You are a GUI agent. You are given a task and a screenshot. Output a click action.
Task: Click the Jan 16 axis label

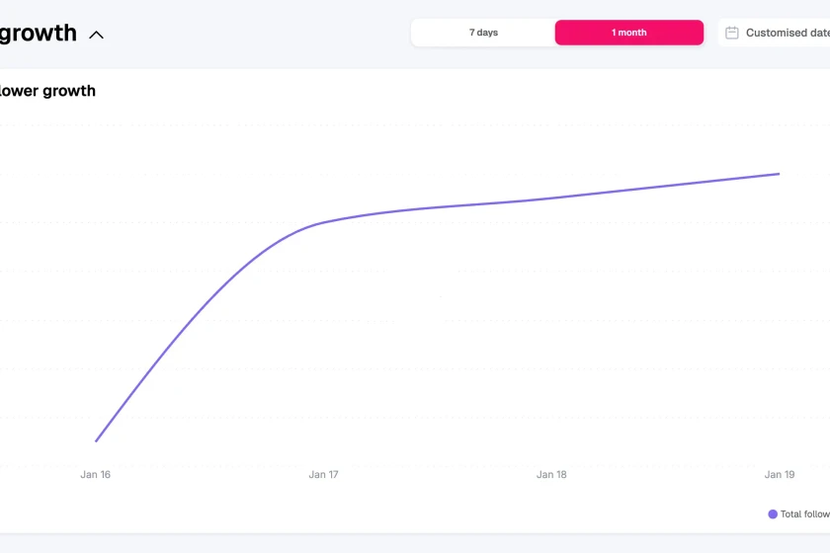click(x=96, y=475)
